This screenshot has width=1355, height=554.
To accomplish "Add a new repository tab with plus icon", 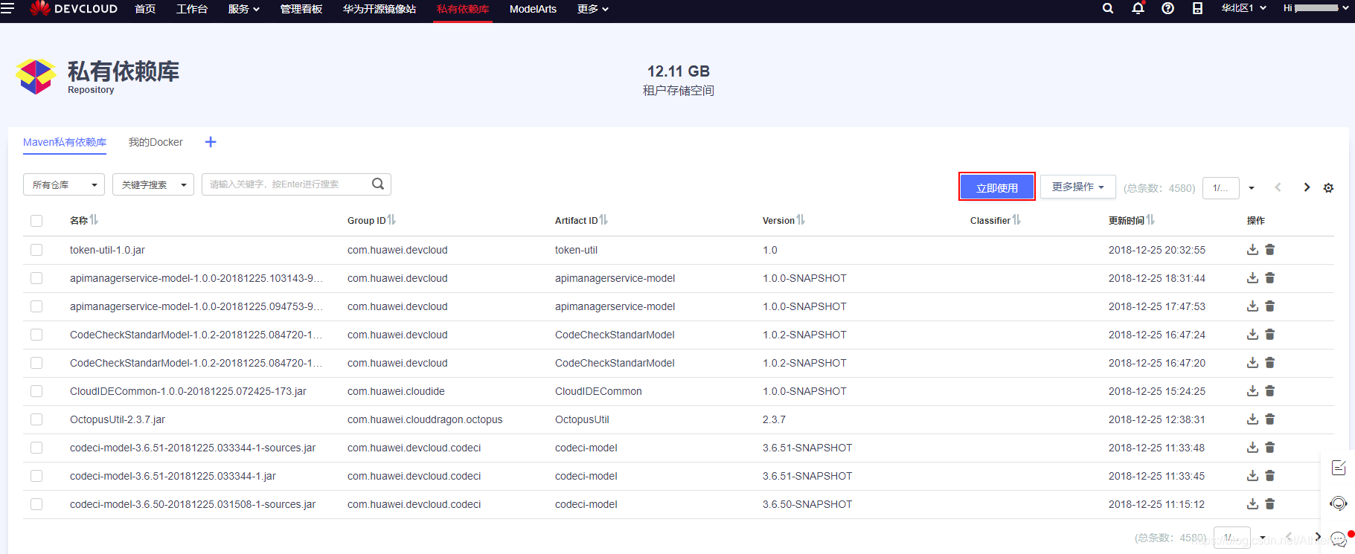I will click(211, 142).
